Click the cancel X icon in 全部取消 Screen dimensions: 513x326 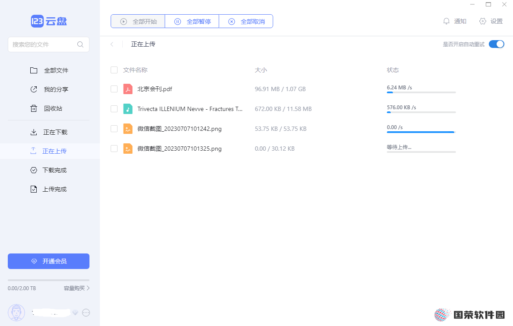pyautogui.click(x=232, y=22)
